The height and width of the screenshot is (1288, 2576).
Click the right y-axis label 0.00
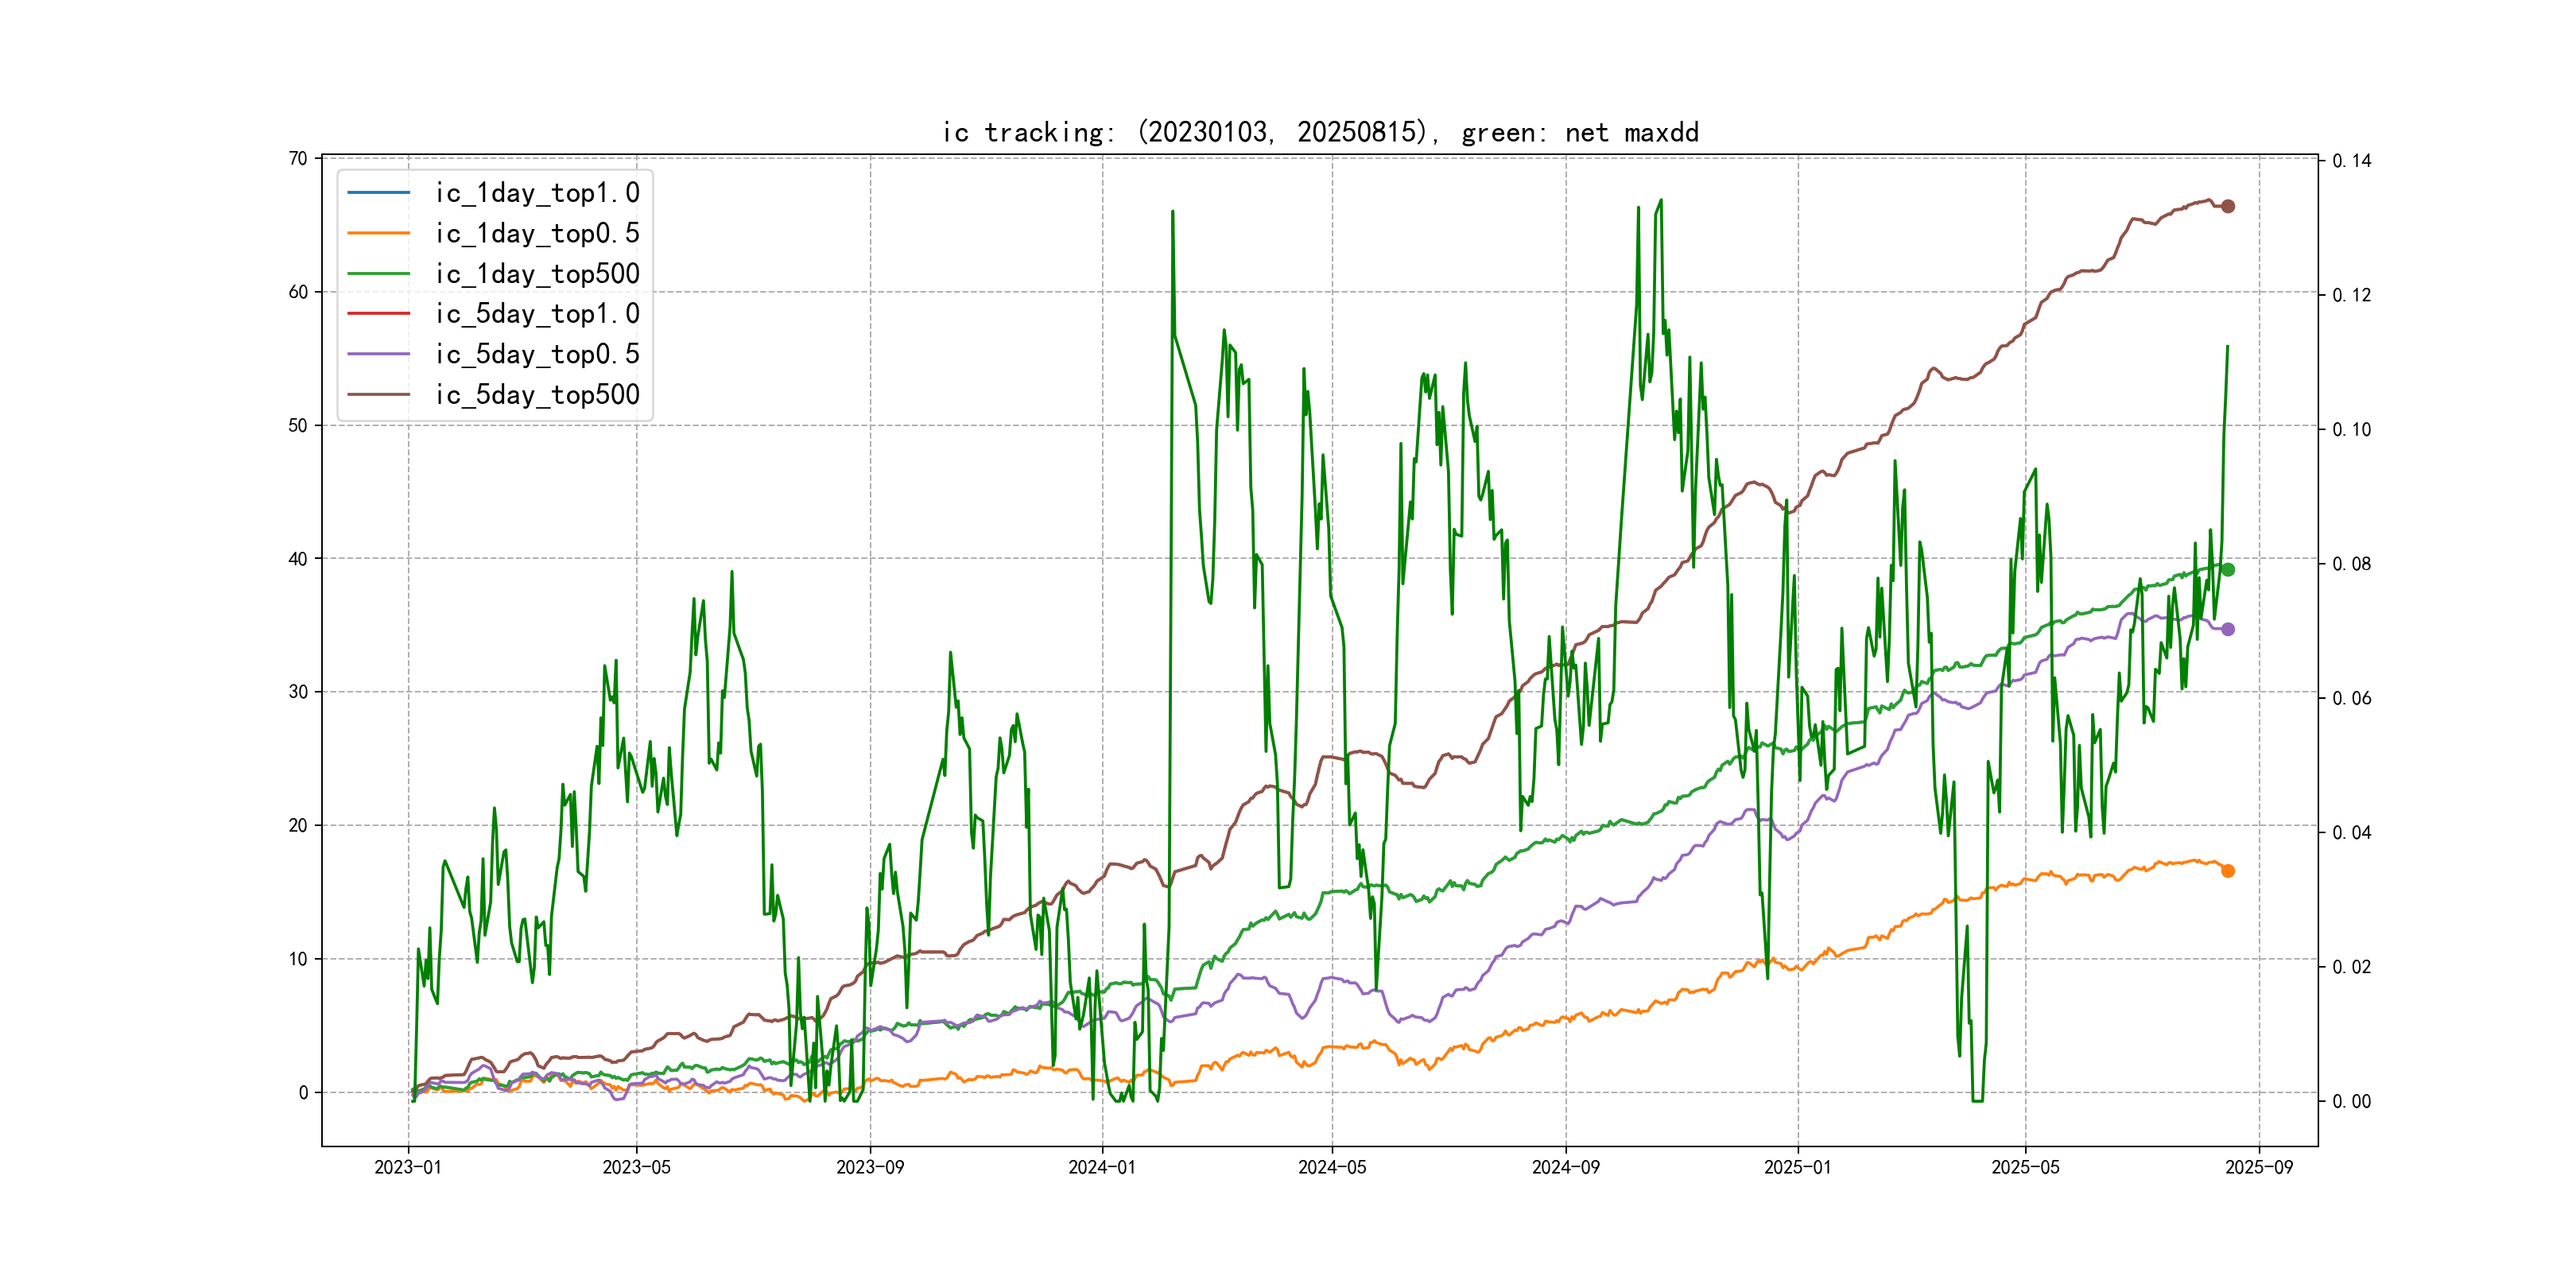(x=2351, y=1101)
